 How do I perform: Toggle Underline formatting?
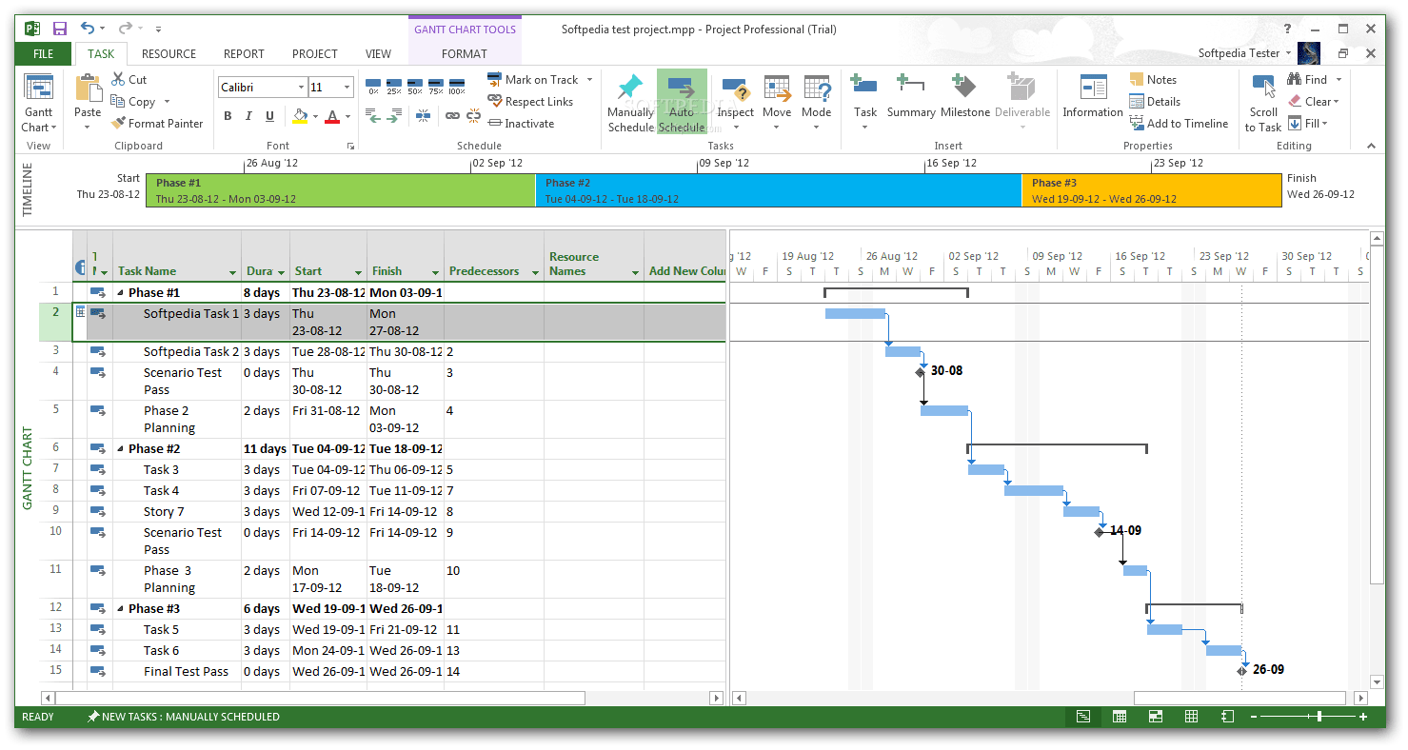coord(270,116)
